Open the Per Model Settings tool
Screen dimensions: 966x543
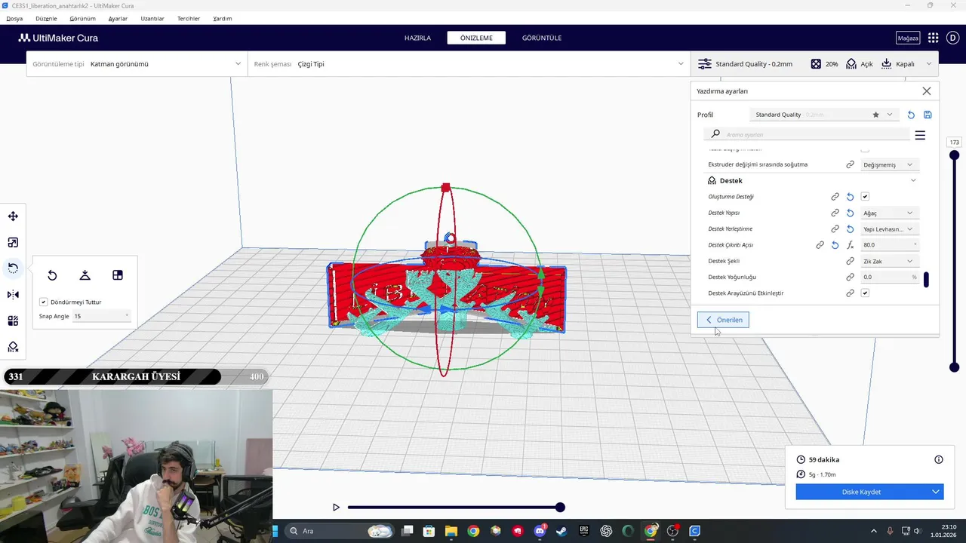pos(13,321)
